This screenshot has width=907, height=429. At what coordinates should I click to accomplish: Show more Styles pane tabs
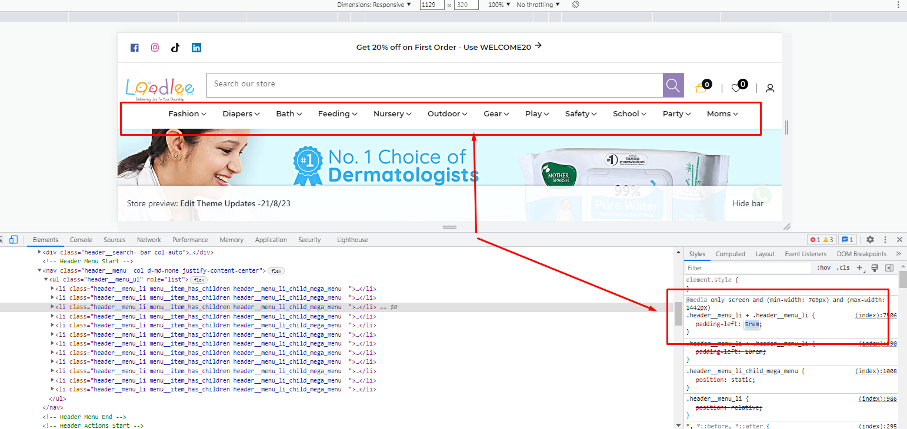click(x=899, y=254)
